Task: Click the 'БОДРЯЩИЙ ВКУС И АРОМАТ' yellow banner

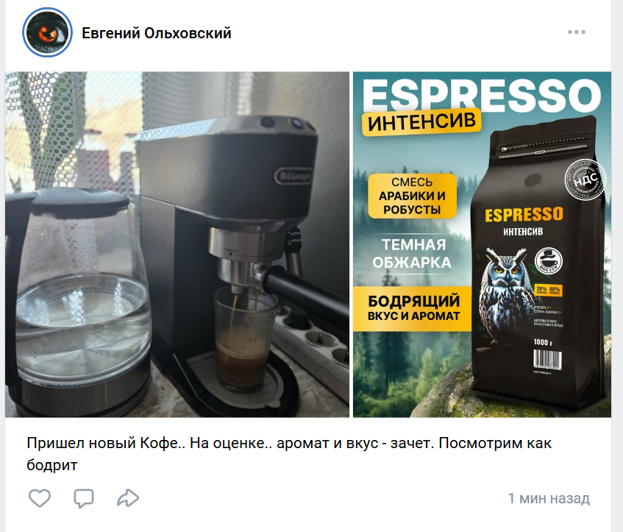Action: (x=413, y=308)
